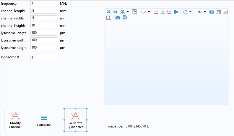Screen dimensions: 234x136
Task: Print the graphics with the printer icon
Action: coord(124,18)
